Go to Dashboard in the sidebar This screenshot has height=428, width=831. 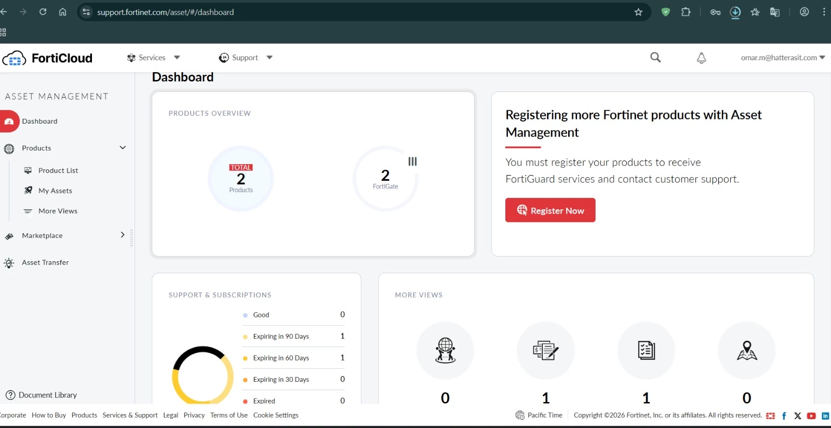click(x=39, y=122)
